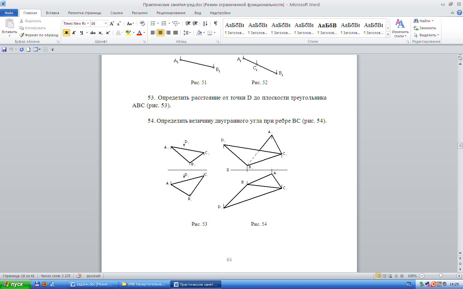Open the Paragraph (Абзац) dialog launcher
463x289 pixels.
tap(218, 42)
